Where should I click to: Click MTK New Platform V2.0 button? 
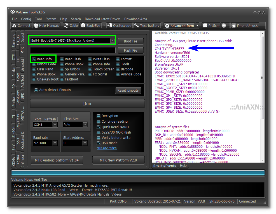118,160
